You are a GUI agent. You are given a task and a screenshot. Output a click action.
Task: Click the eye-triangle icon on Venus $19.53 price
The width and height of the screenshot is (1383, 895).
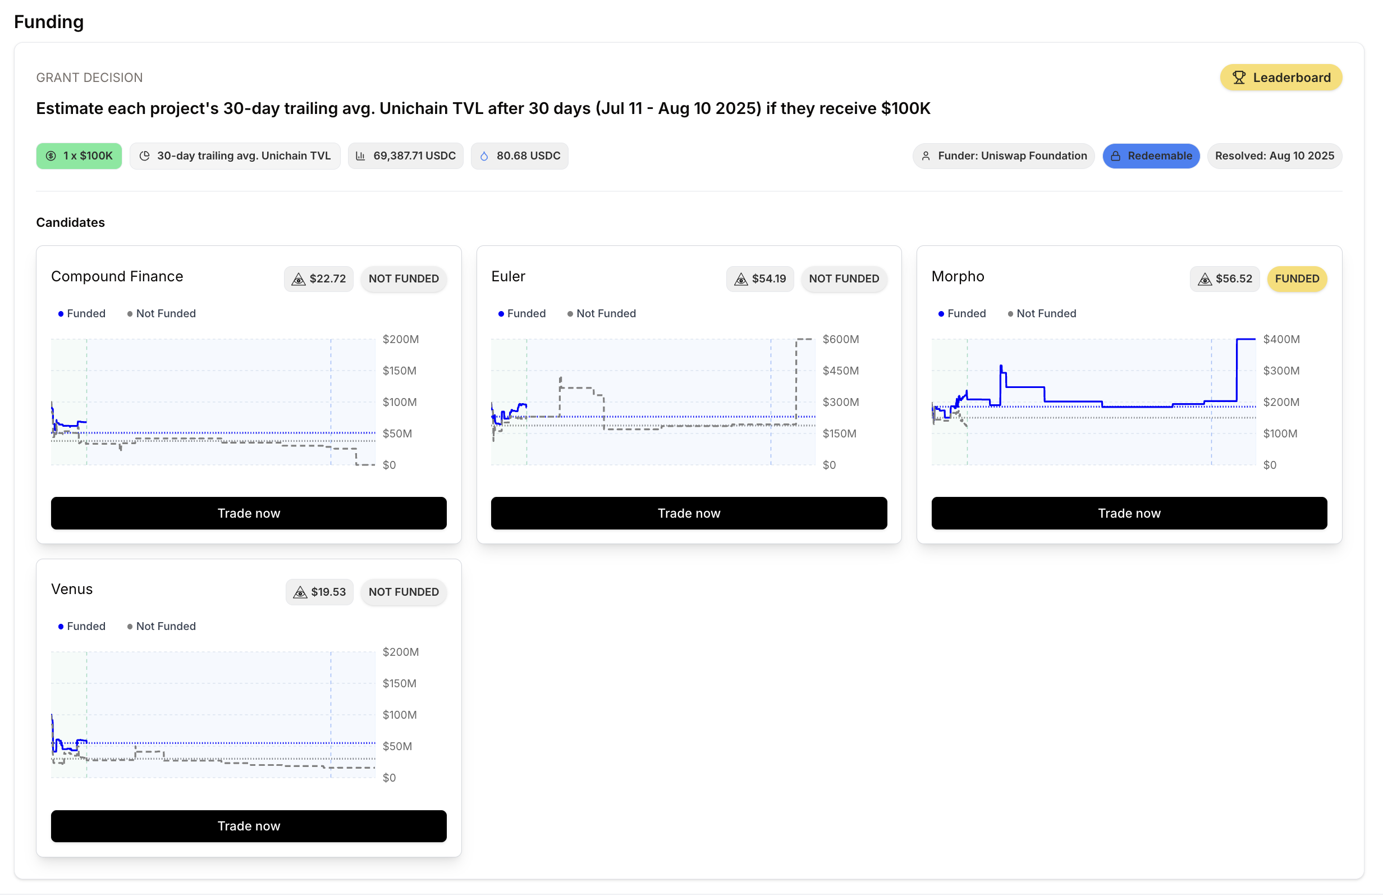coord(300,592)
